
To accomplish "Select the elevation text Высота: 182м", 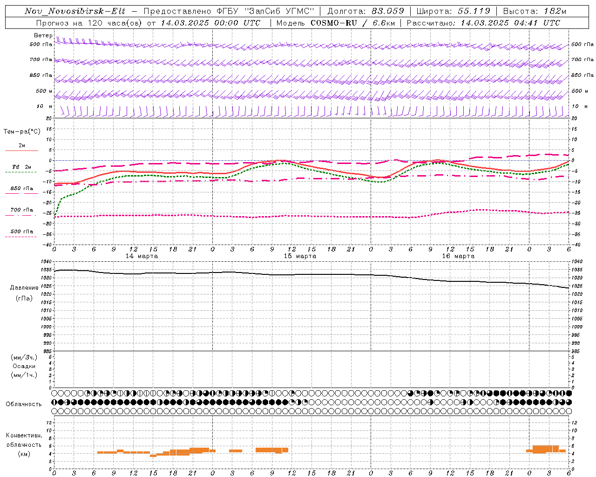I will (x=535, y=11).
